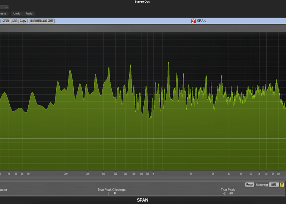The height and width of the screenshot is (204, 286).
Task: Click the Voxengo SPAN logo icon
Action: (193, 21)
